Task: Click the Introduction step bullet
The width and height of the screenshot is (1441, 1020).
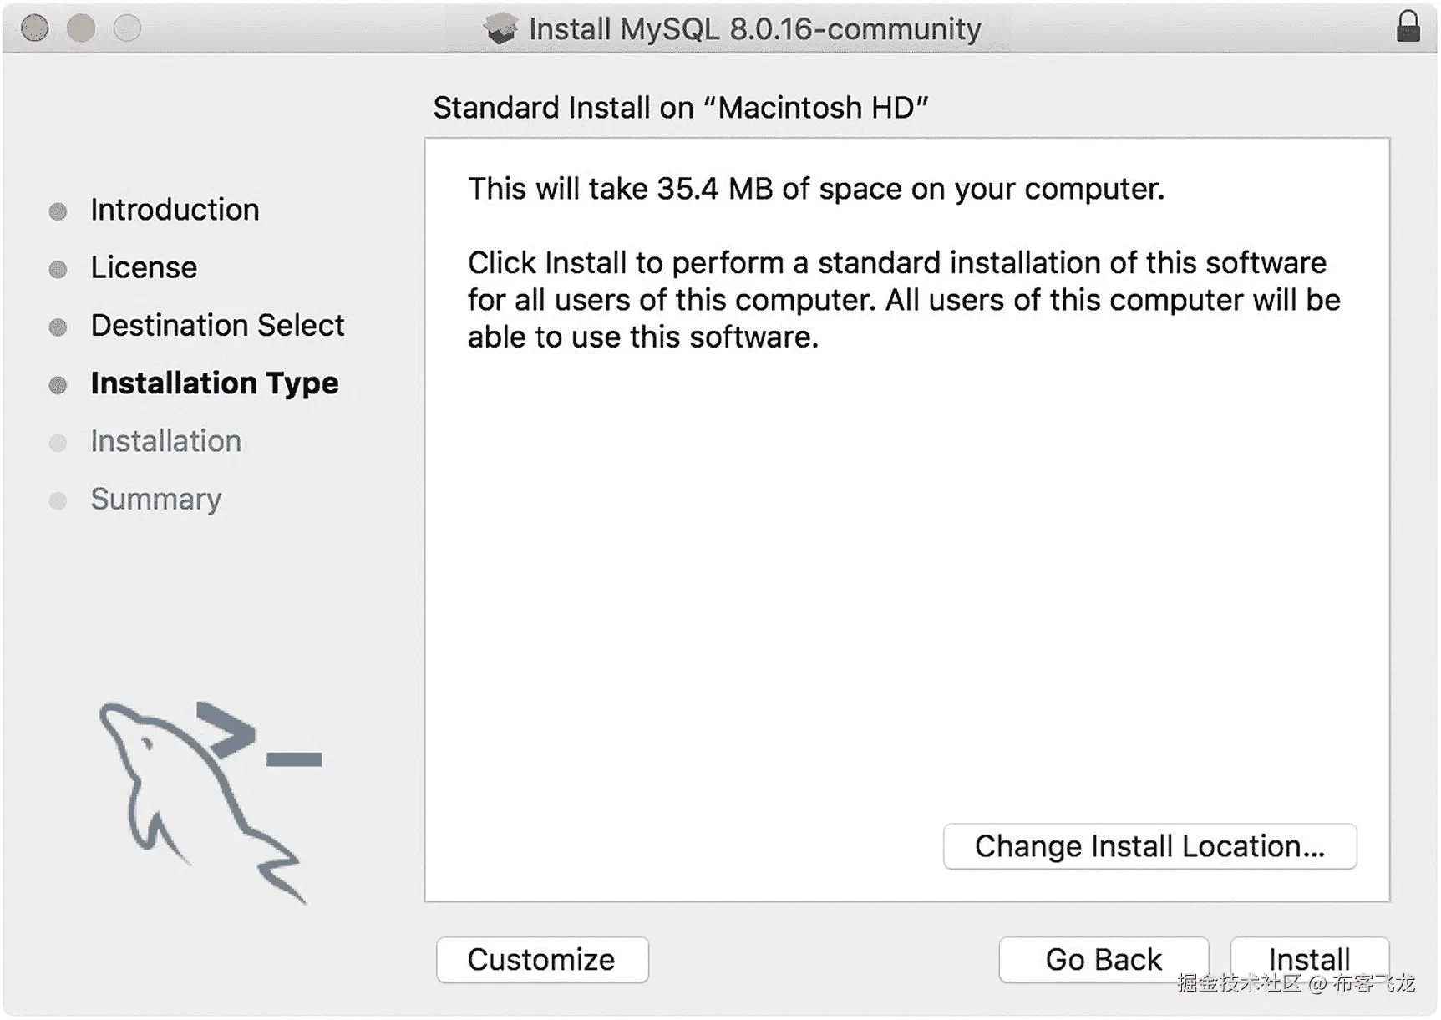Action: [58, 211]
